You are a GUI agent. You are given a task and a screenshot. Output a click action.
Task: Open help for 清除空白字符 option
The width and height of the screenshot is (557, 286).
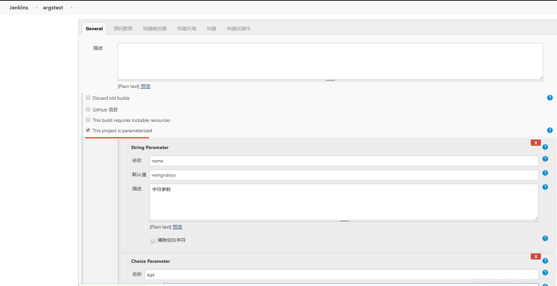(x=545, y=238)
